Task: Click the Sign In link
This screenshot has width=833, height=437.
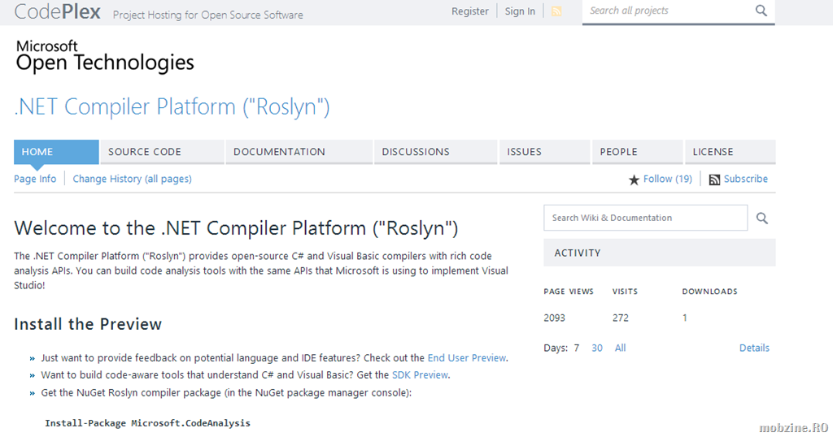Action: click(520, 11)
